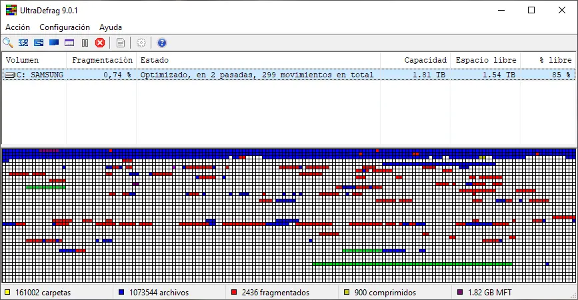Click the yellow swatch next to carpetas

click(x=7, y=292)
